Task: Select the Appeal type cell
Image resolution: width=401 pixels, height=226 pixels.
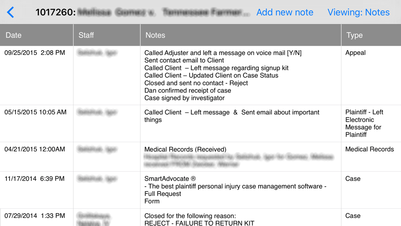Action: [x=355, y=53]
